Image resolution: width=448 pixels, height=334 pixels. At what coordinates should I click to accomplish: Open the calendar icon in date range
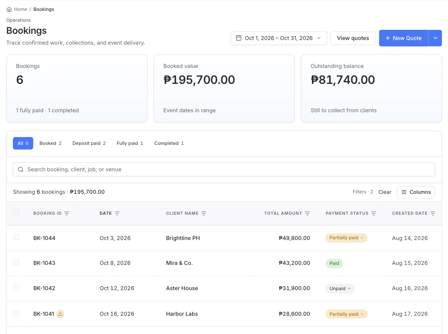(x=238, y=38)
